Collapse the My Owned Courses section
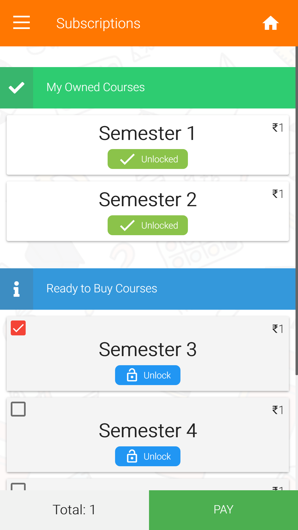This screenshot has height=530, width=298. (x=164, y=88)
